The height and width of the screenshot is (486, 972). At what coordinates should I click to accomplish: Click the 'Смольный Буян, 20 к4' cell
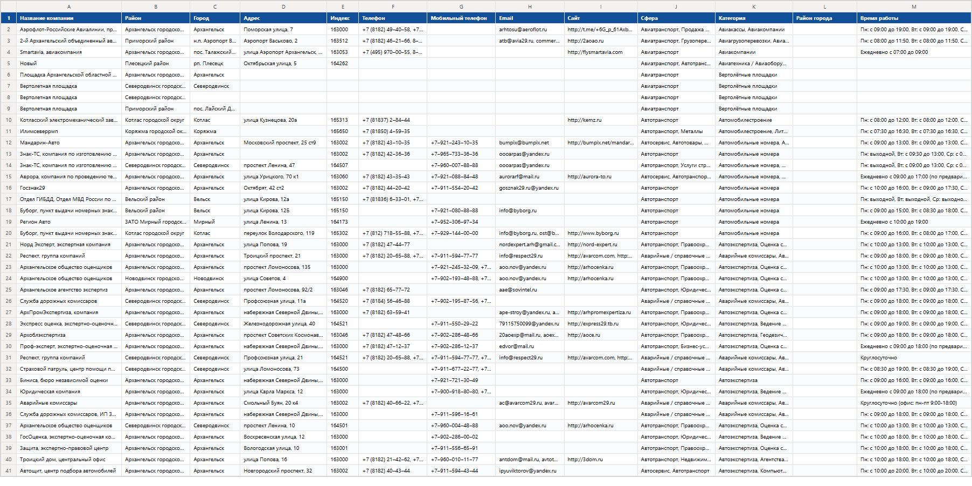283,403
